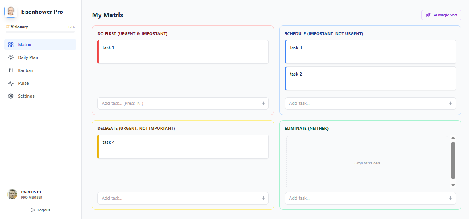Click the Matrix grid icon in sidebar
The width and height of the screenshot is (469, 219).
pos(11,45)
